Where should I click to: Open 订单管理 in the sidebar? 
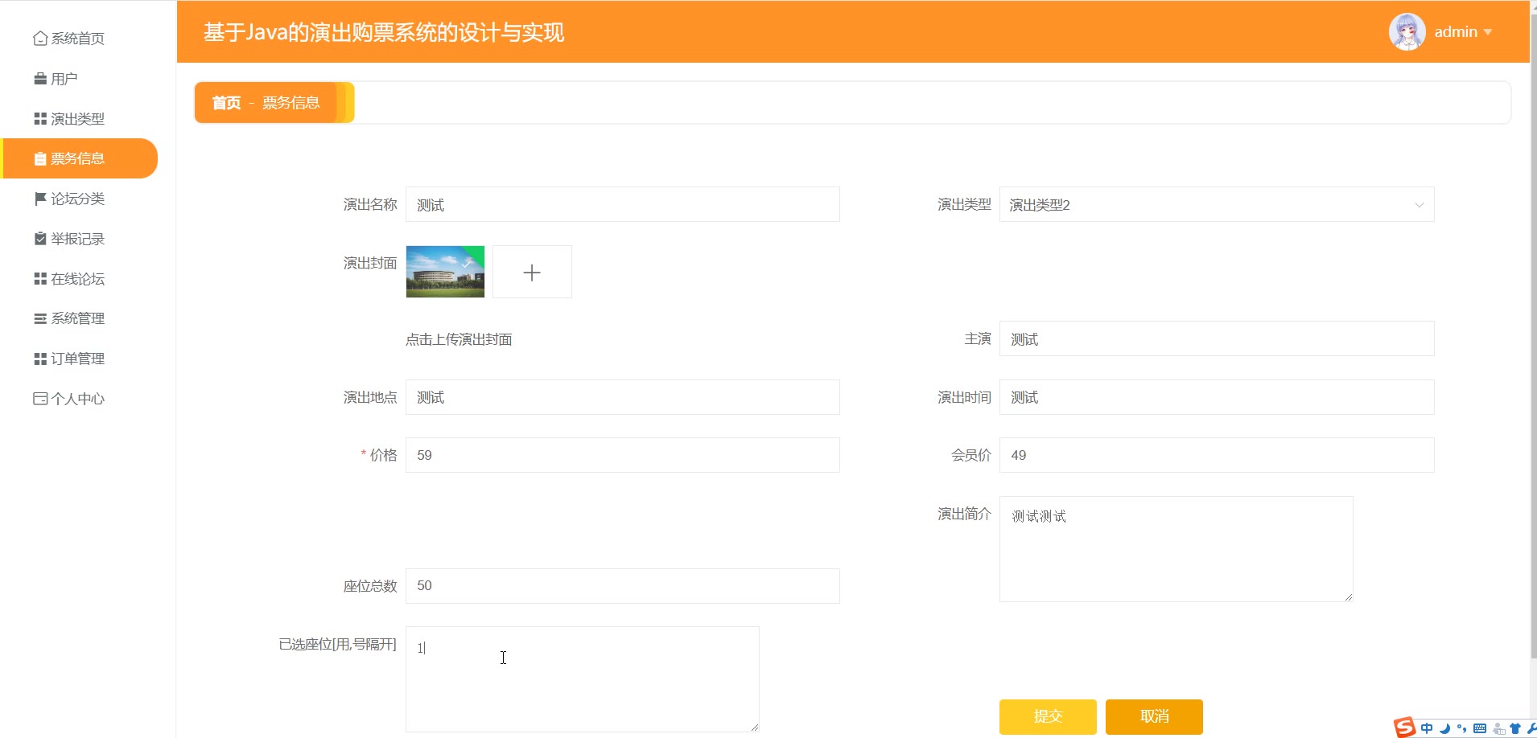tap(77, 359)
